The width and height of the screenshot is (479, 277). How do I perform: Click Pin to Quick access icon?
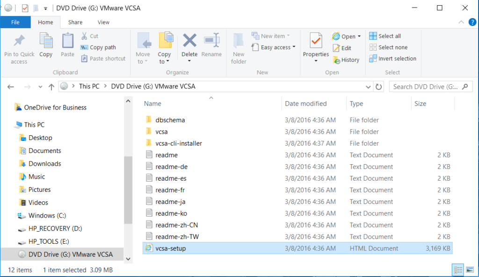(x=19, y=41)
